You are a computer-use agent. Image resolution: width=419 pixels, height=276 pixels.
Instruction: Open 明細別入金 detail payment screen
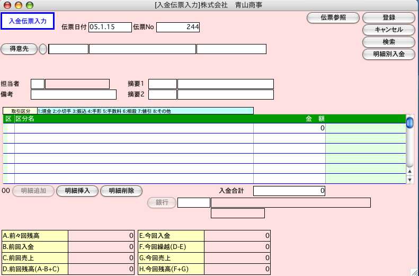388,54
